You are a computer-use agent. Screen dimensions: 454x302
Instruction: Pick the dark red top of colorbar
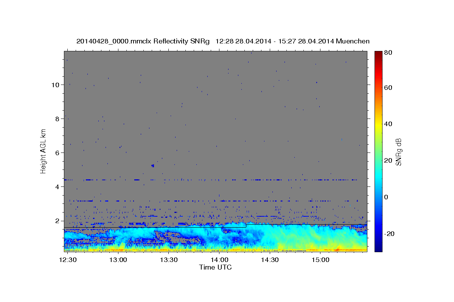pyautogui.click(x=378, y=55)
